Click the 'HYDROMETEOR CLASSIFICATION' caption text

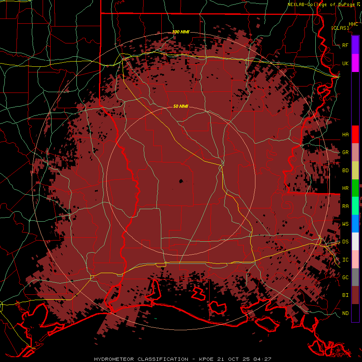pos(141,359)
